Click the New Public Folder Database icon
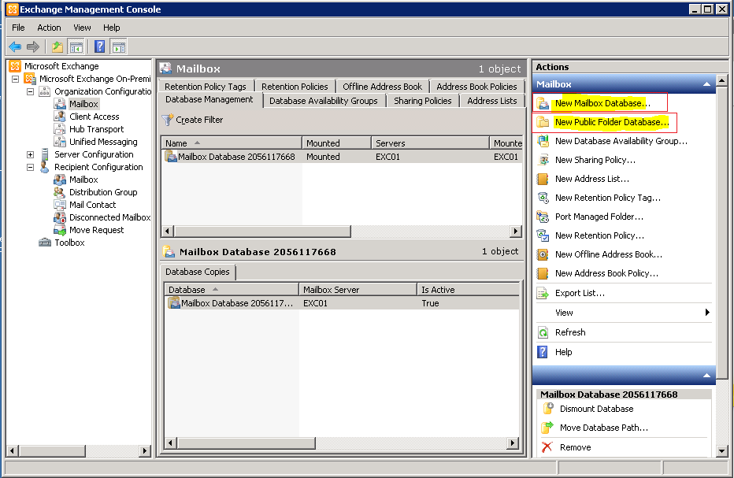The height and width of the screenshot is (478, 734). [x=543, y=122]
